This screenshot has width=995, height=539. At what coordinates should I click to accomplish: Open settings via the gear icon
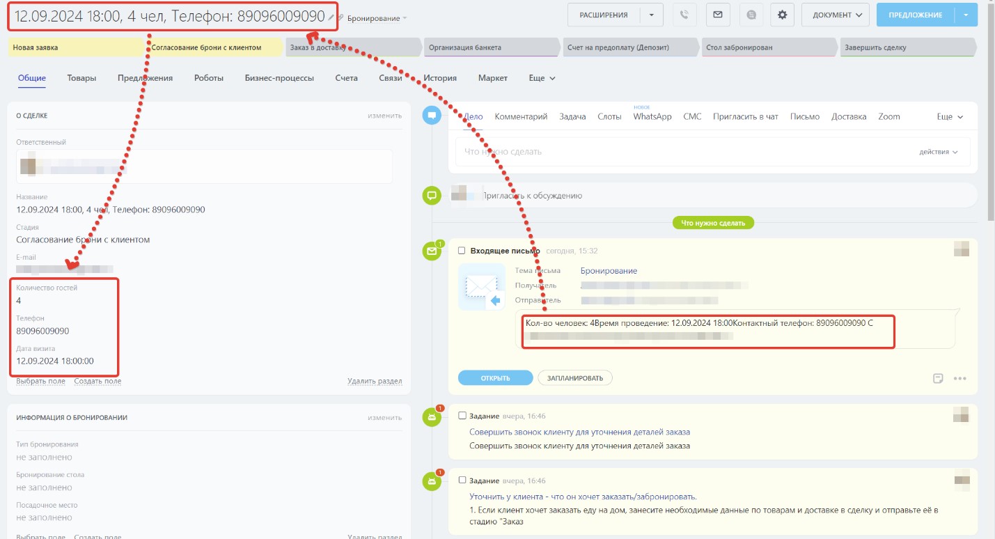pos(782,15)
